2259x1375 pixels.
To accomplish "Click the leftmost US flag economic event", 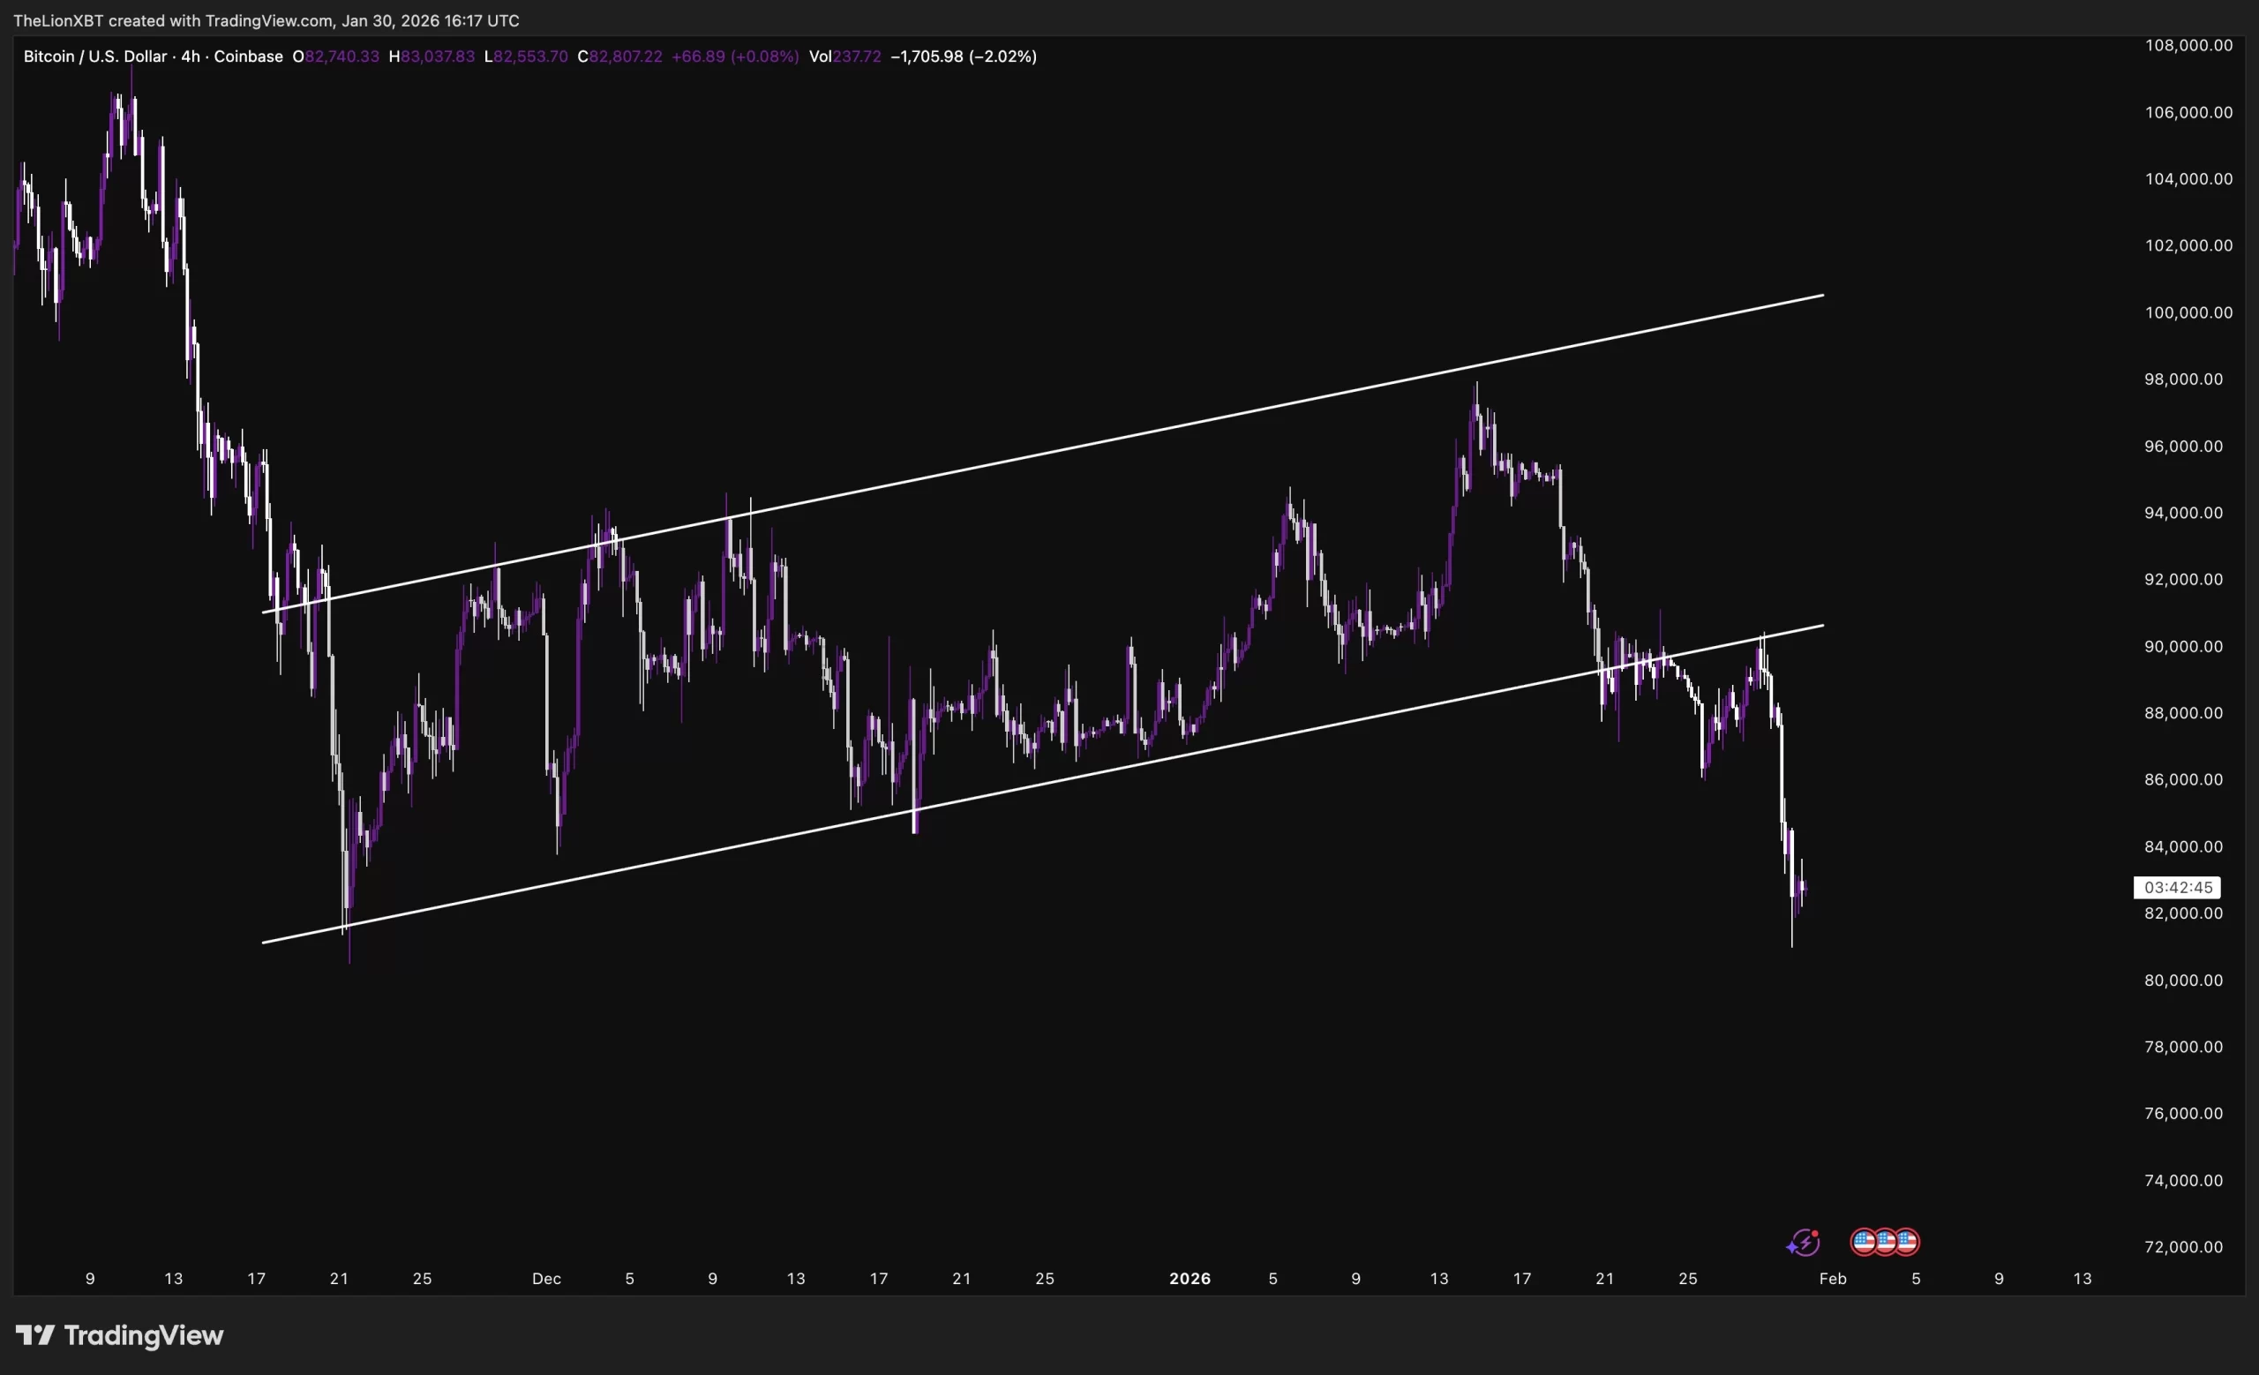I will tap(1864, 1242).
